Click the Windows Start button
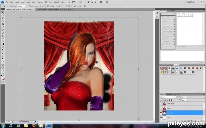This screenshot has height=128, width=206. (3, 126)
